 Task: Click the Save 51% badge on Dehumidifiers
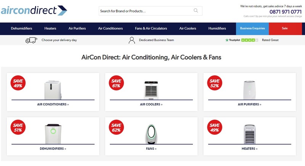[x=18, y=127]
